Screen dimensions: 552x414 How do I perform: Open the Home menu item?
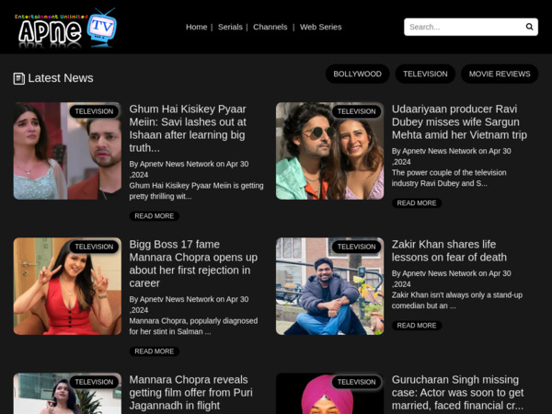(197, 27)
